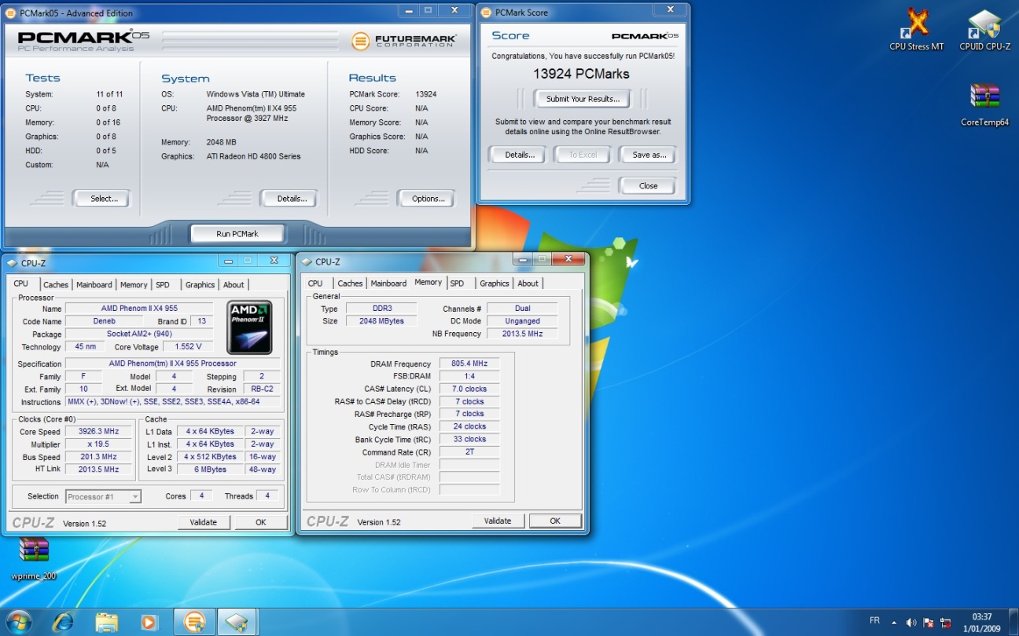Click the Futuremark Corporation logo
Image resolution: width=1019 pixels, height=636 pixels.
point(404,40)
